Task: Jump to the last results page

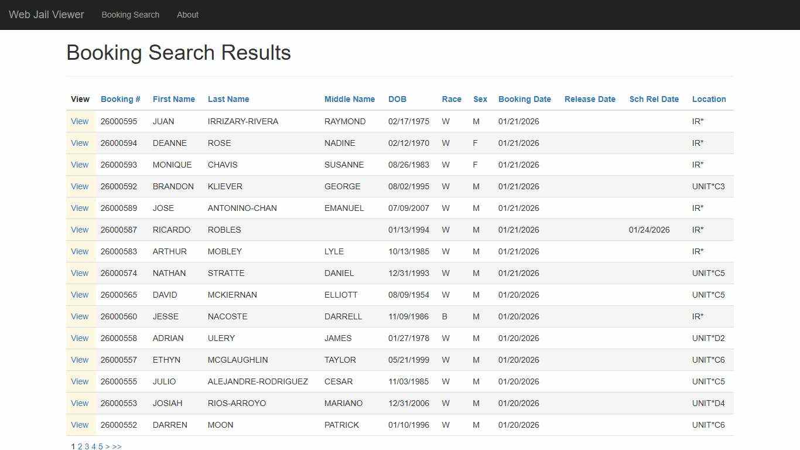Action: pyautogui.click(x=117, y=446)
